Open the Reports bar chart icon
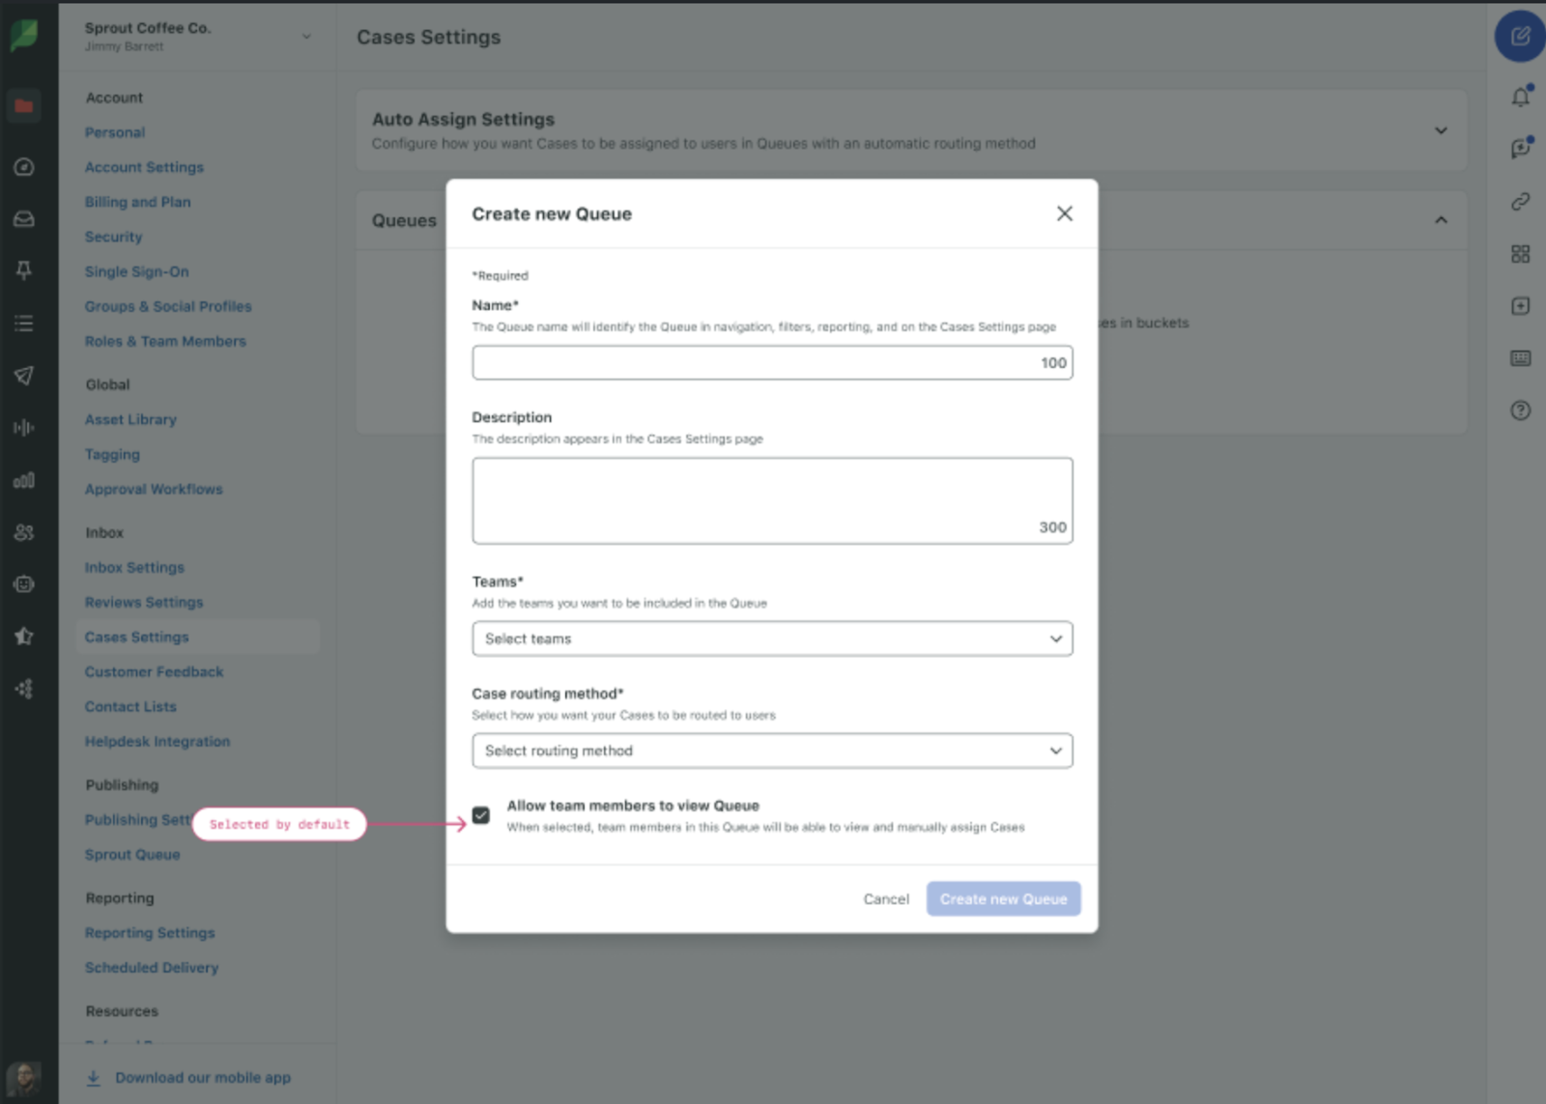Image resolution: width=1546 pixels, height=1104 pixels. (x=24, y=480)
